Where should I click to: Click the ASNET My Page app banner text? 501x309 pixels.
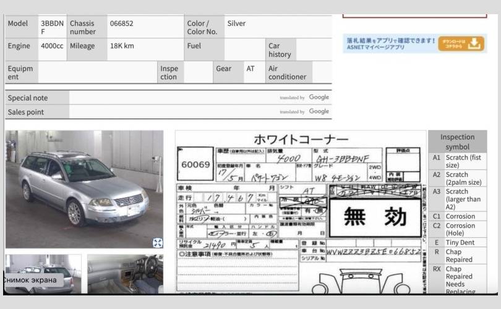[x=390, y=43]
